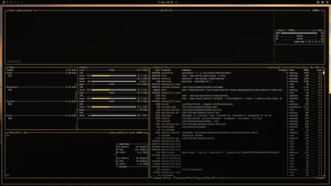Click the Pid: column header
Viewport: 331px width, 186px height.
[x=157, y=70]
